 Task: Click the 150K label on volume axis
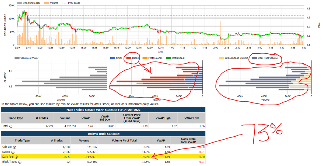click(12, 6)
